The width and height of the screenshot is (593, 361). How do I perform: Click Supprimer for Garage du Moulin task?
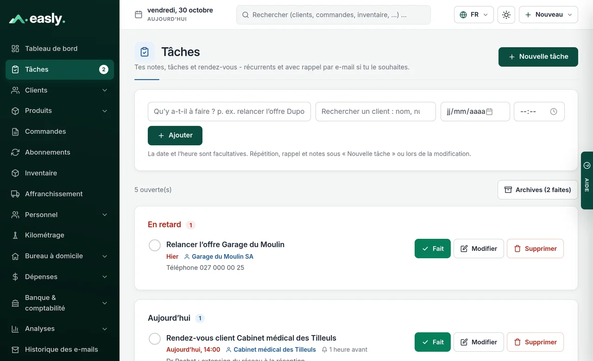[535, 249]
